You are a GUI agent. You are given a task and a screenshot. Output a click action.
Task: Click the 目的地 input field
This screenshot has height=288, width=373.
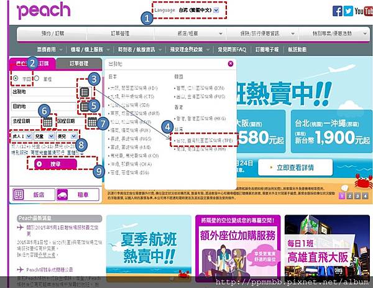pos(44,106)
